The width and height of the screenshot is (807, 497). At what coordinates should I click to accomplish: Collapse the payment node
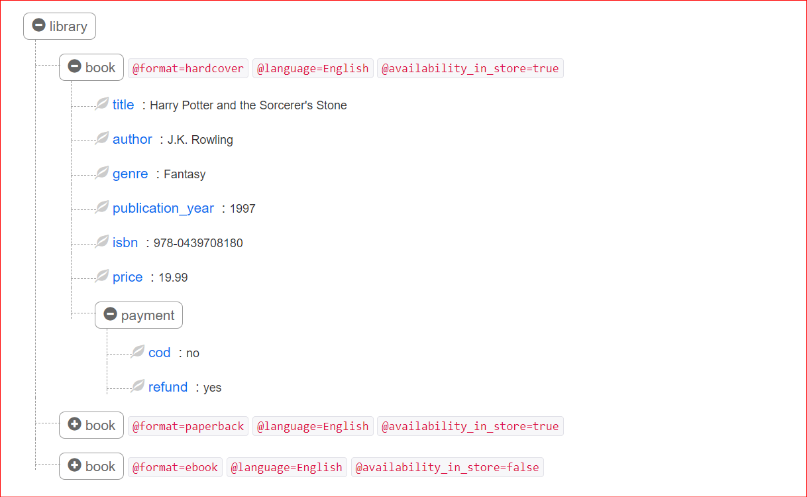pos(110,314)
